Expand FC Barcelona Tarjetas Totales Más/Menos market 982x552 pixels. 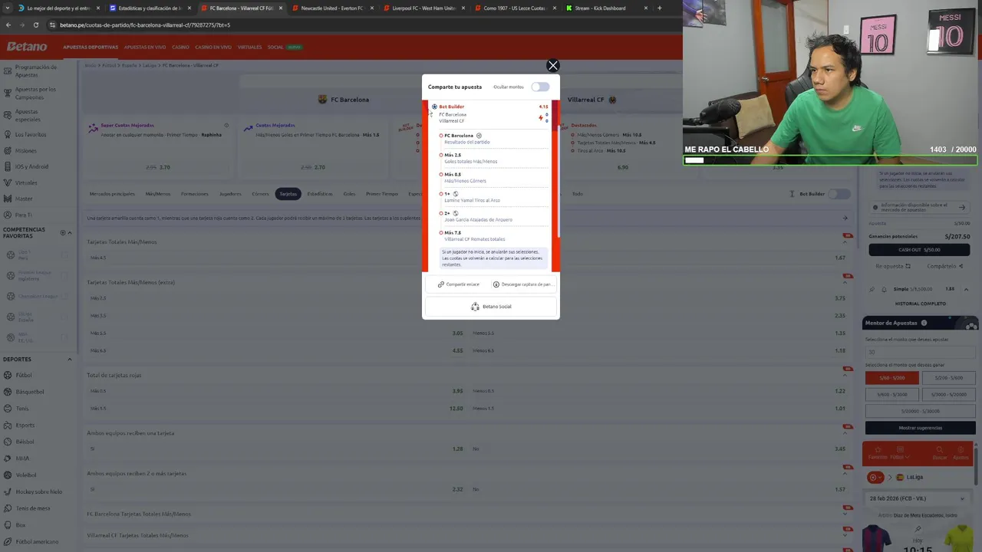(x=845, y=514)
